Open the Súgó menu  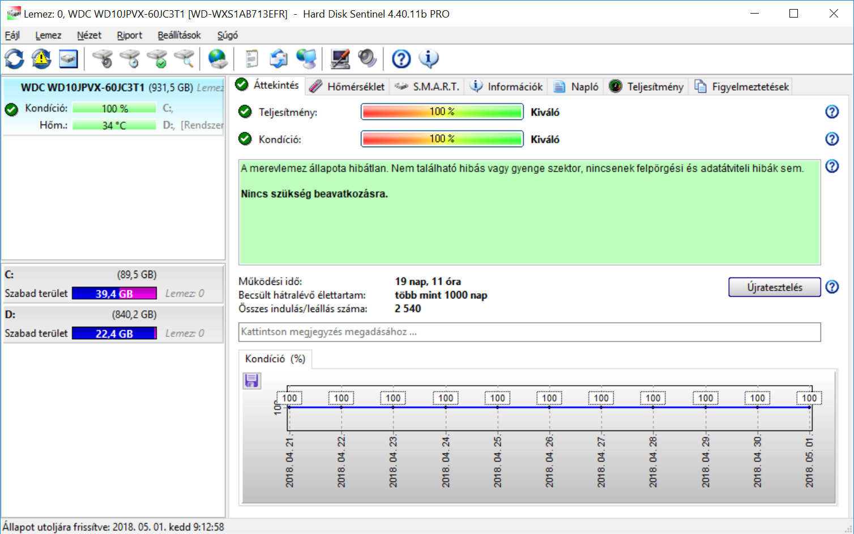coord(227,35)
